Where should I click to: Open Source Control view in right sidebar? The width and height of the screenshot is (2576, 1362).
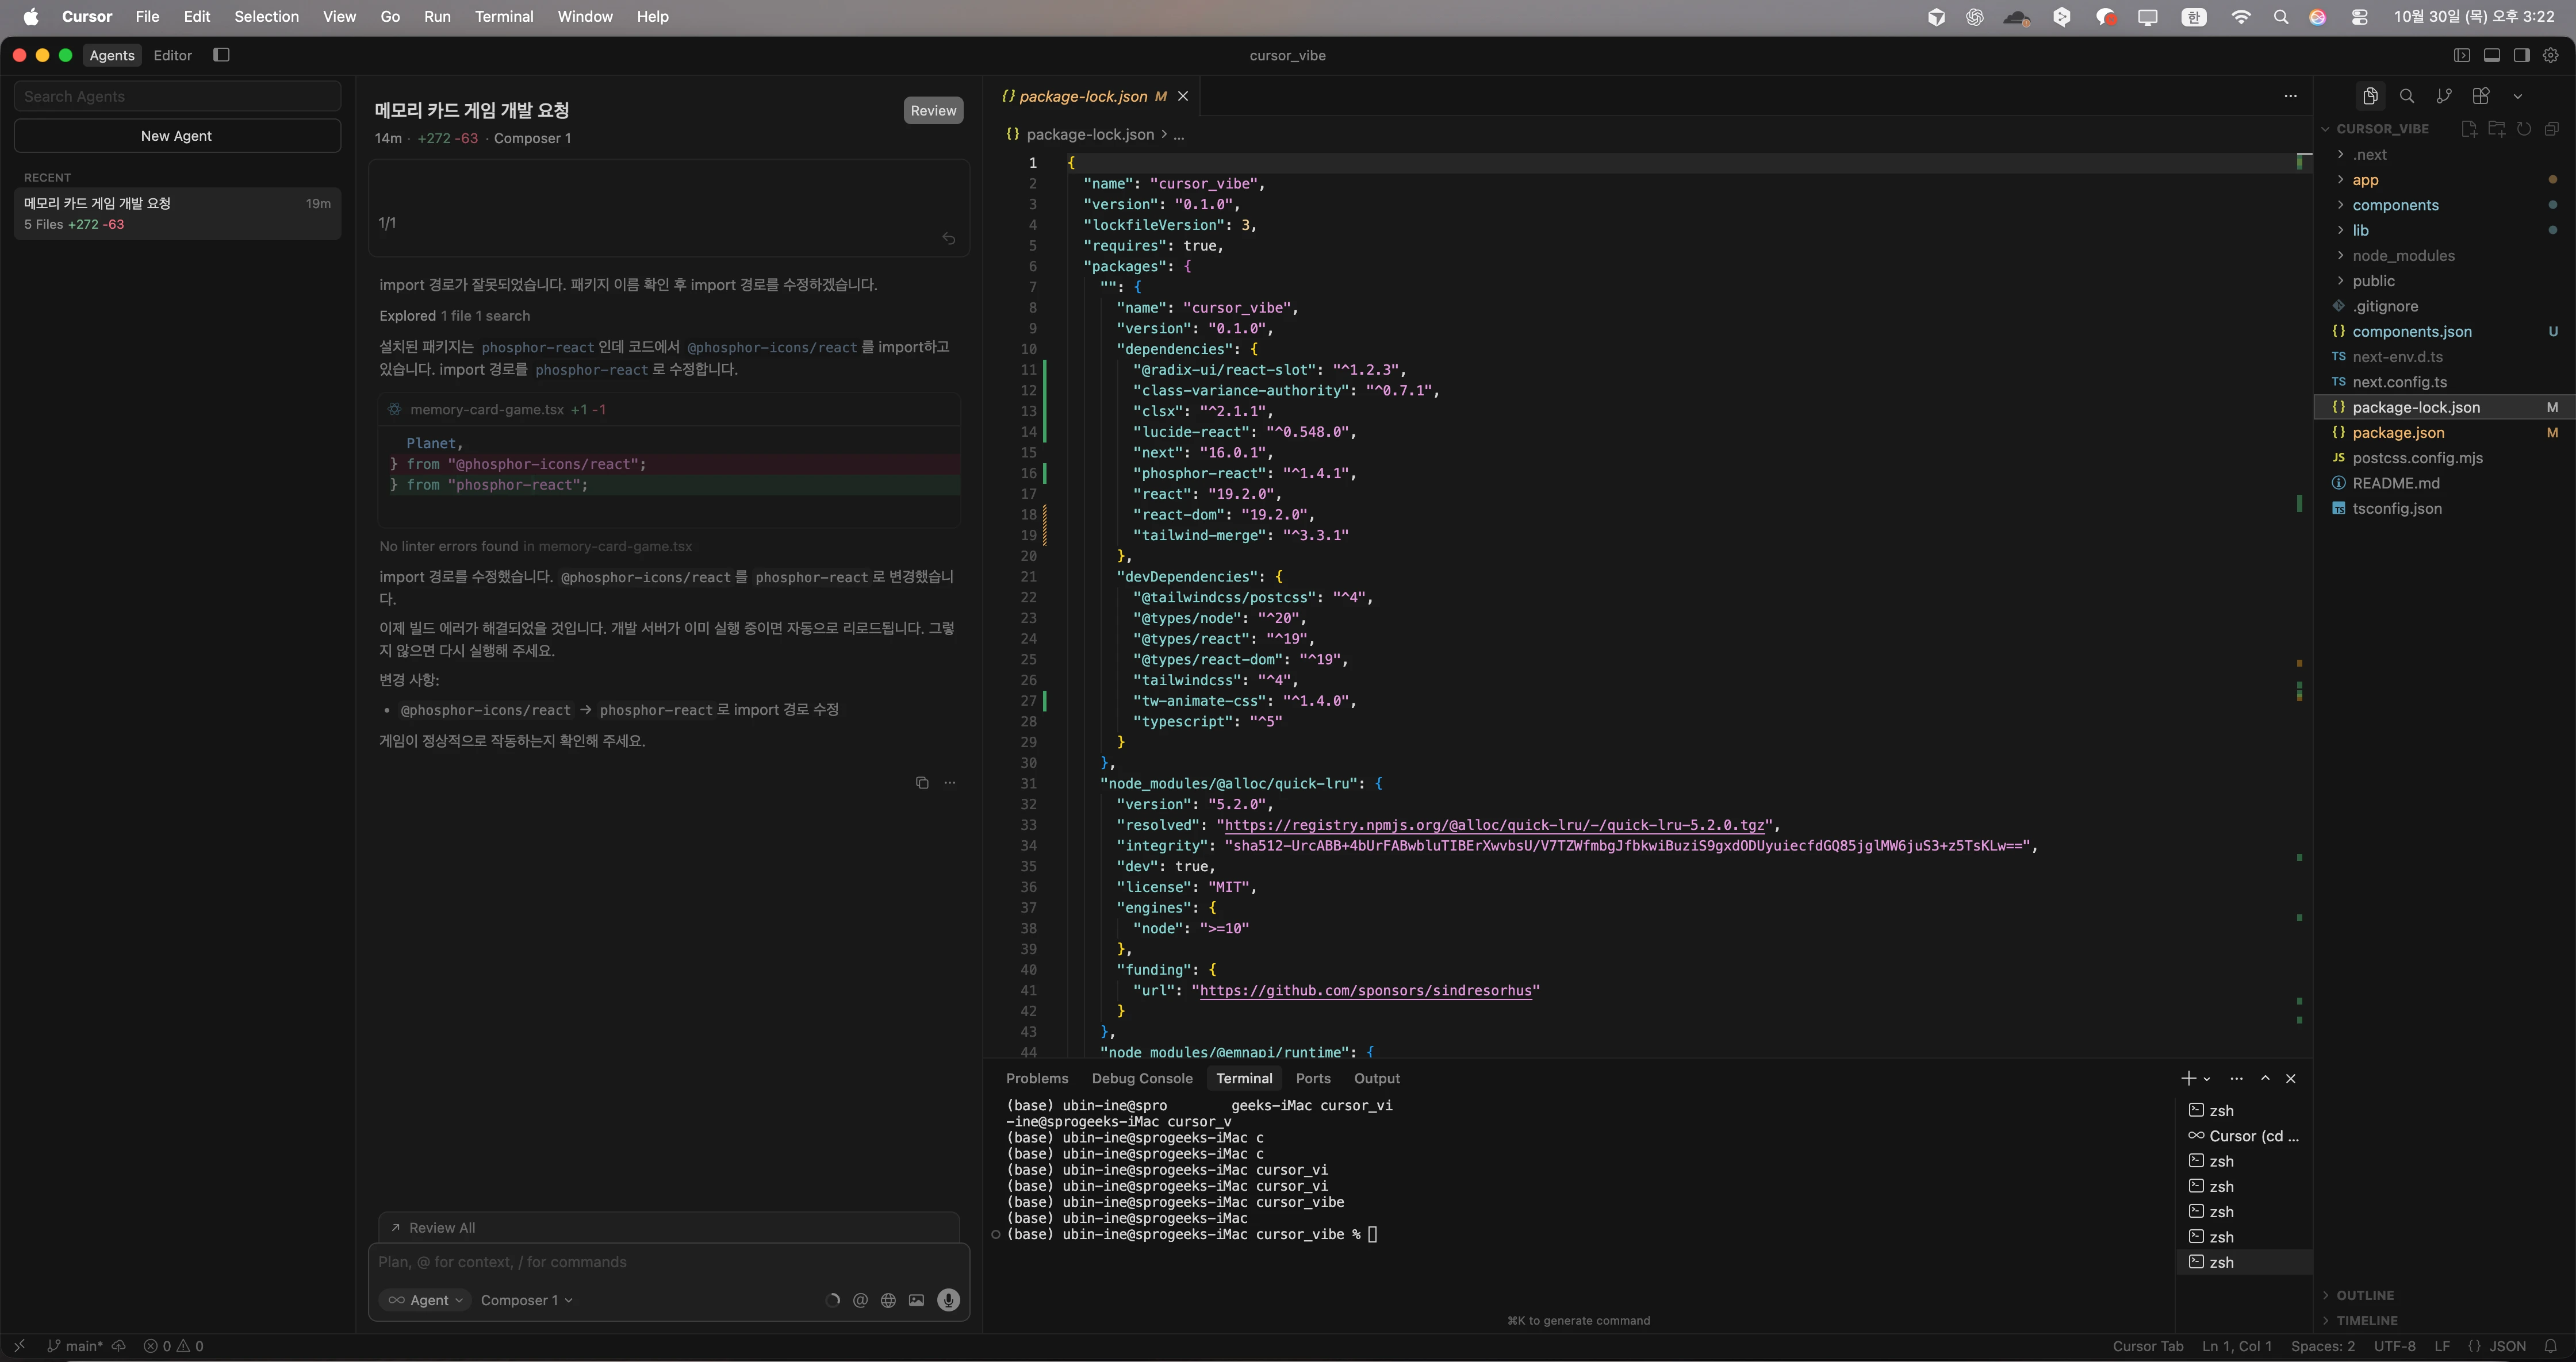click(2444, 96)
